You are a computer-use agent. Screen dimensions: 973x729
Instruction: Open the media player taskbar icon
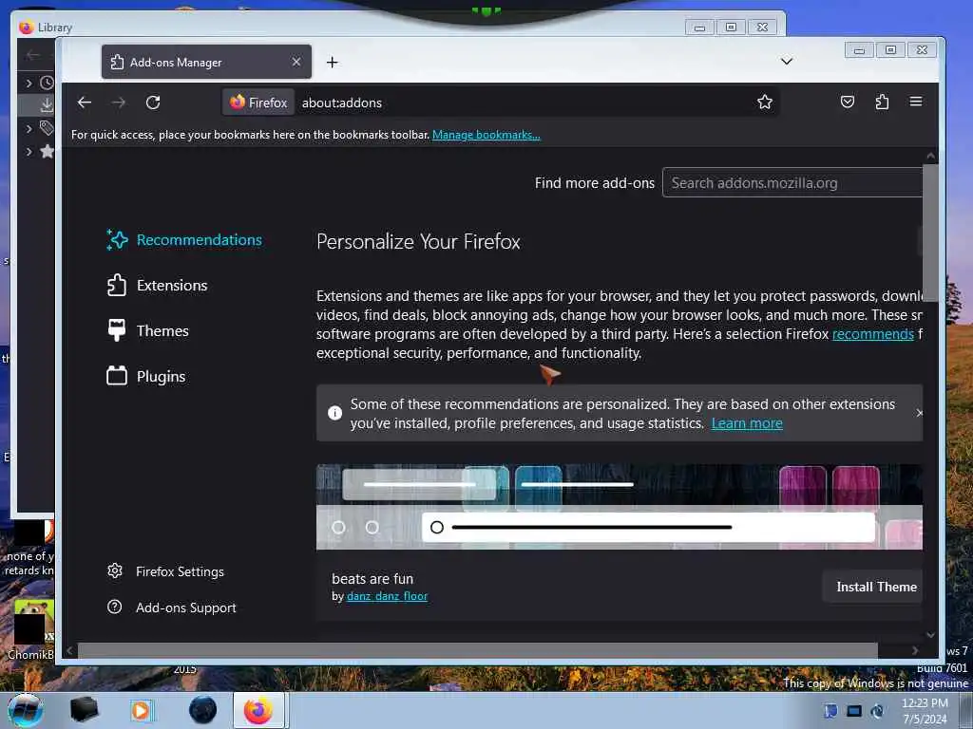pyautogui.click(x=141, y=710)
